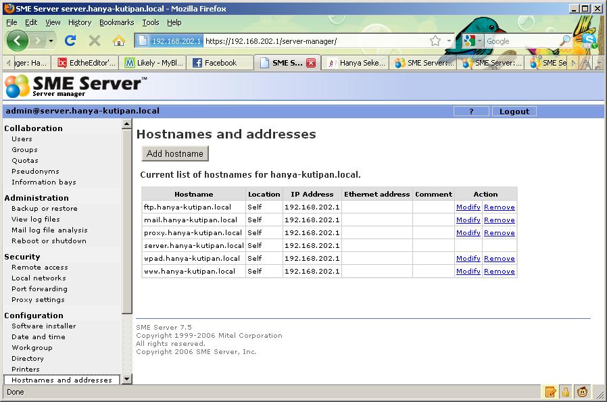Click the monkey extension icon in the status bar
607x402 pixels.
(x=583, y=391)
